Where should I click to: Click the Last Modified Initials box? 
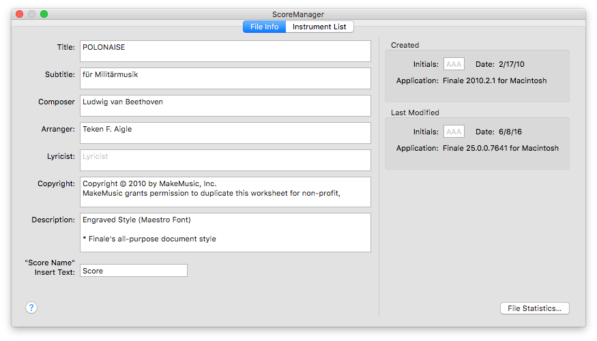(x=454, y=132)
